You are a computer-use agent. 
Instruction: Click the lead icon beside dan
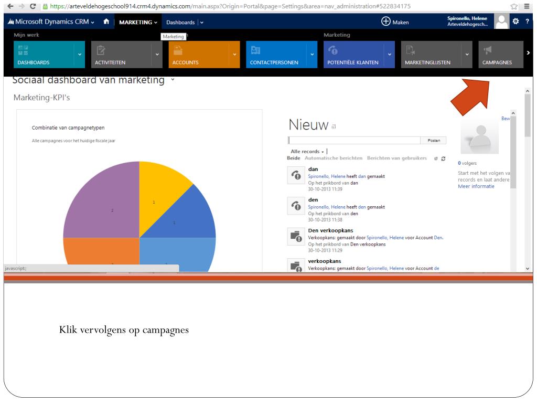point(296,175)
